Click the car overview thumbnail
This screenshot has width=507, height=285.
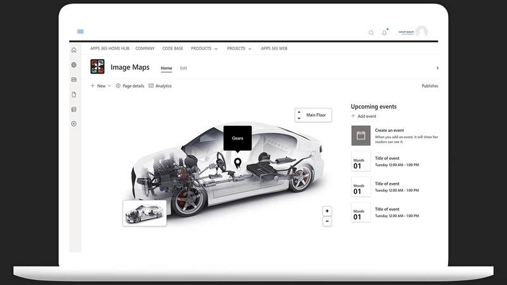[x=145, y=213]
